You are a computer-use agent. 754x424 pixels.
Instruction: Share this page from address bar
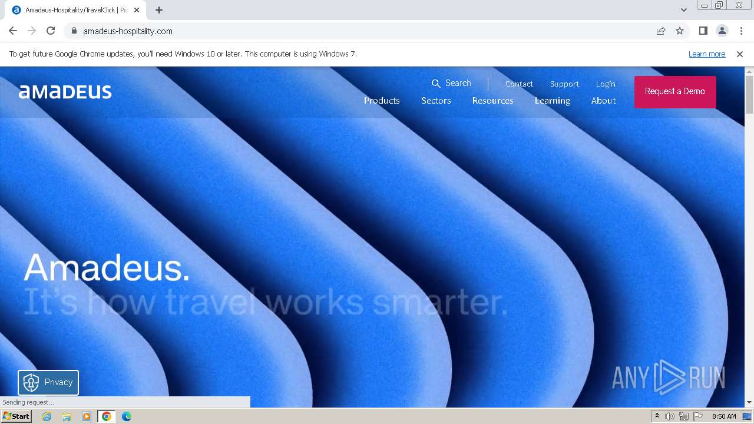pos(661,31)
